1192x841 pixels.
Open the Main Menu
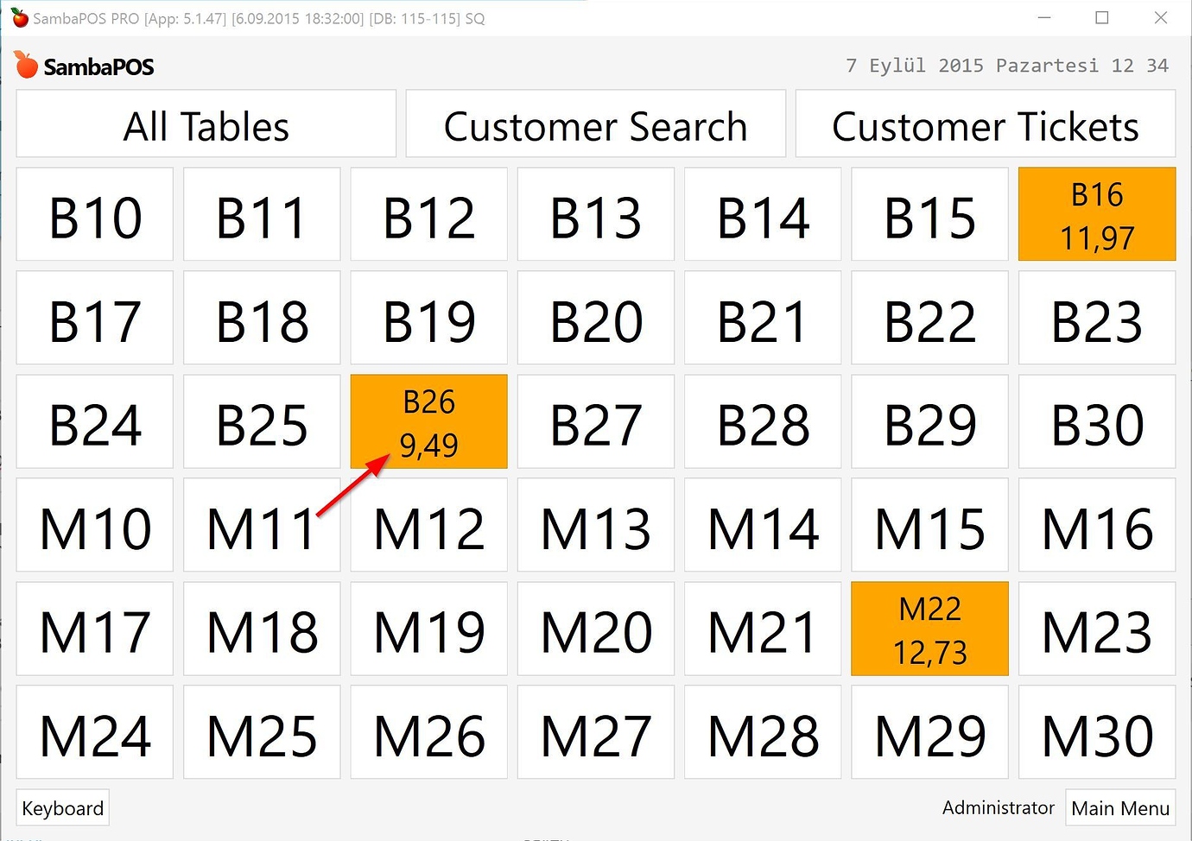click(1120, 807)
